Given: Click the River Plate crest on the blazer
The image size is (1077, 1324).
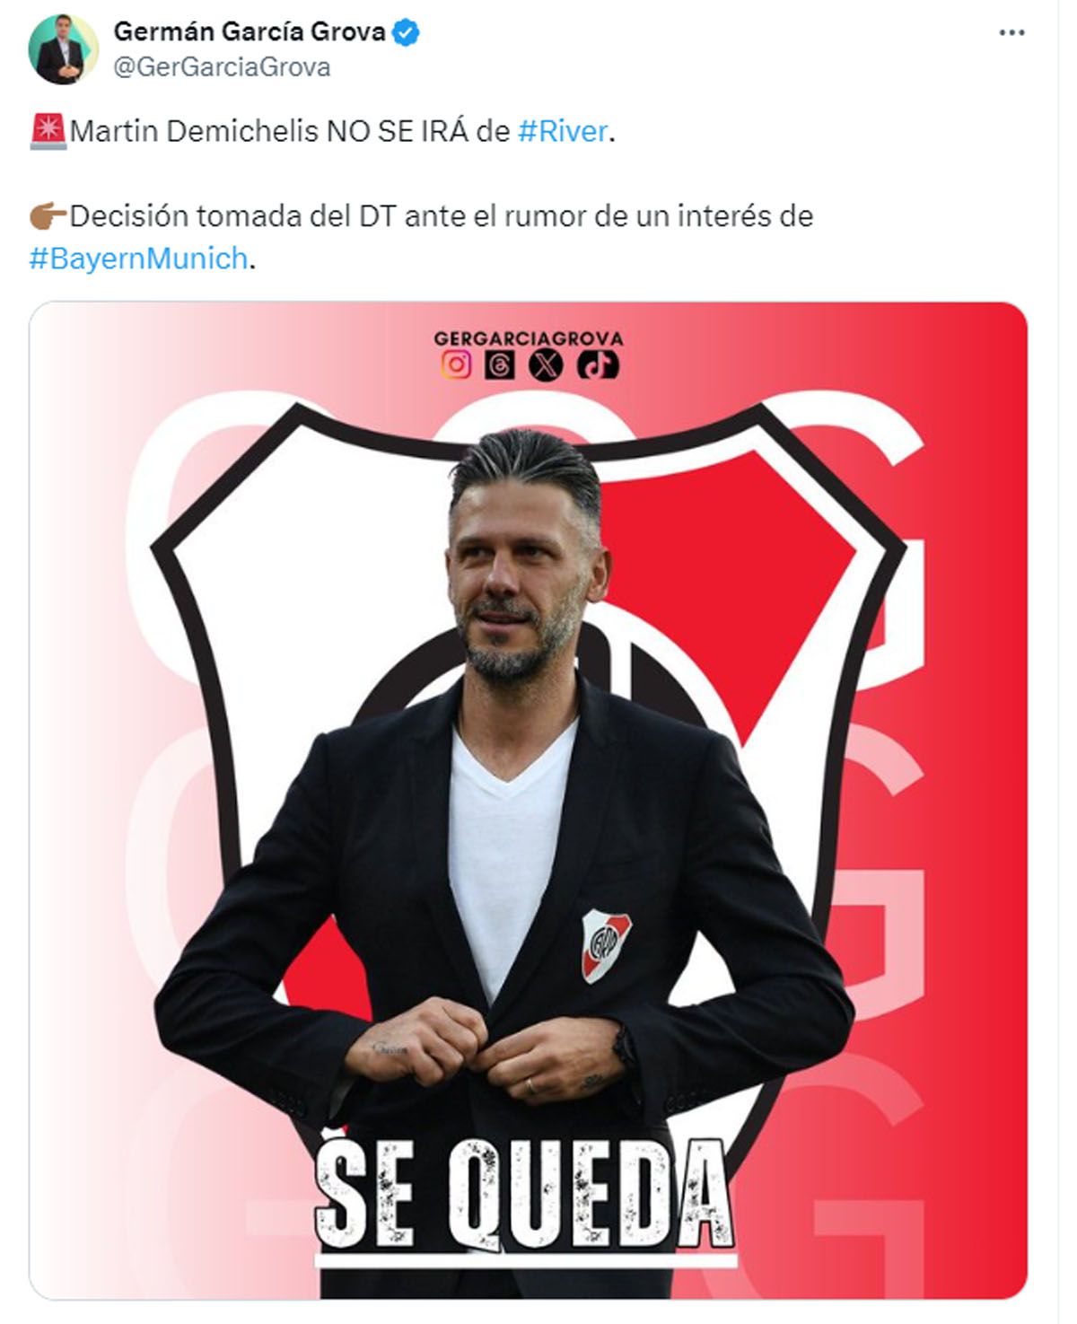Looking at the screenshot, I should (x=606, y=944).
